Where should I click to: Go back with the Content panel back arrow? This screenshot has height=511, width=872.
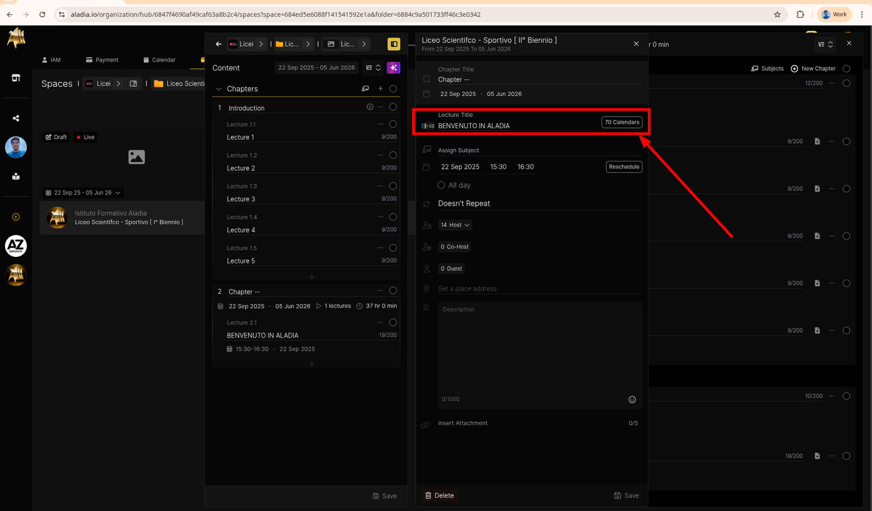(219, 44)
